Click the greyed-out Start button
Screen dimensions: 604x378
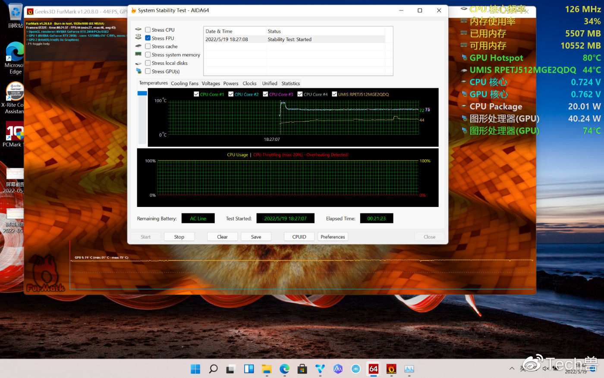pyautogui.click(x=145, y=237)
